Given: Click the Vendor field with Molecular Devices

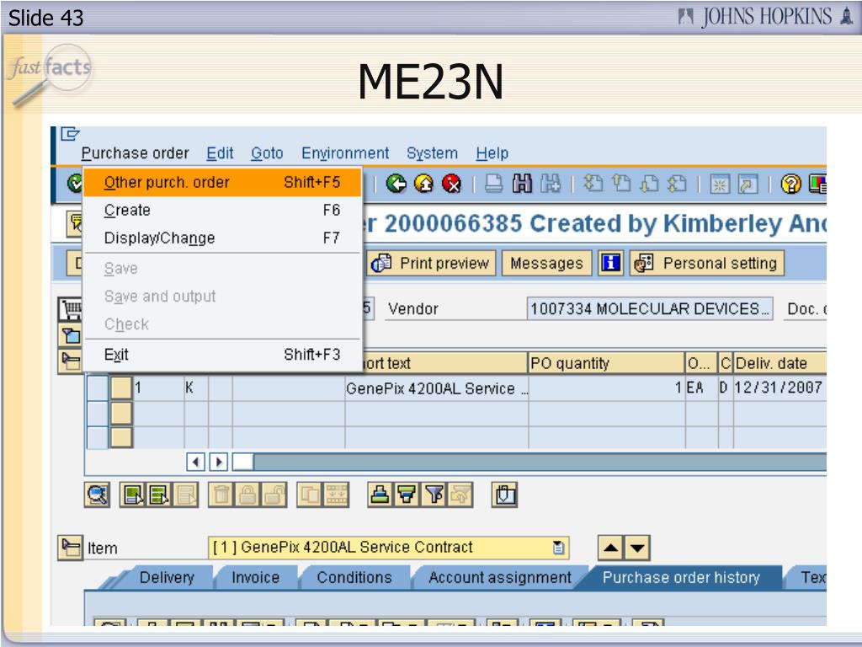Looking at the screenshot, I should pyautogui.click(x=649, y=309).
